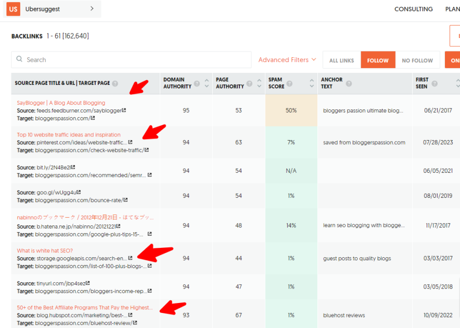
Task: Open external link for list-of-100-plus-blogs target
Action: coord(150,266)
